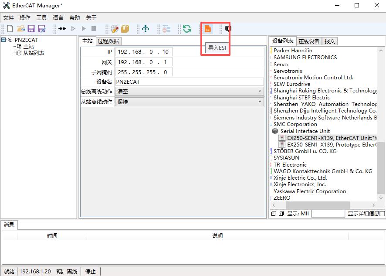Select 从站列表 in the project tree
The width and height of the screenshot is (386, 276).
coord(34,53)
